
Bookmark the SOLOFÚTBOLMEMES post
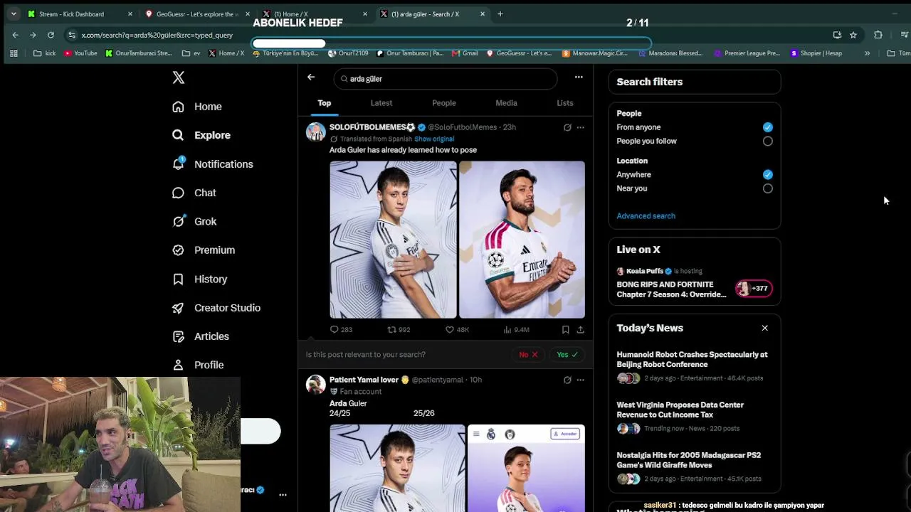pos(565,329)
